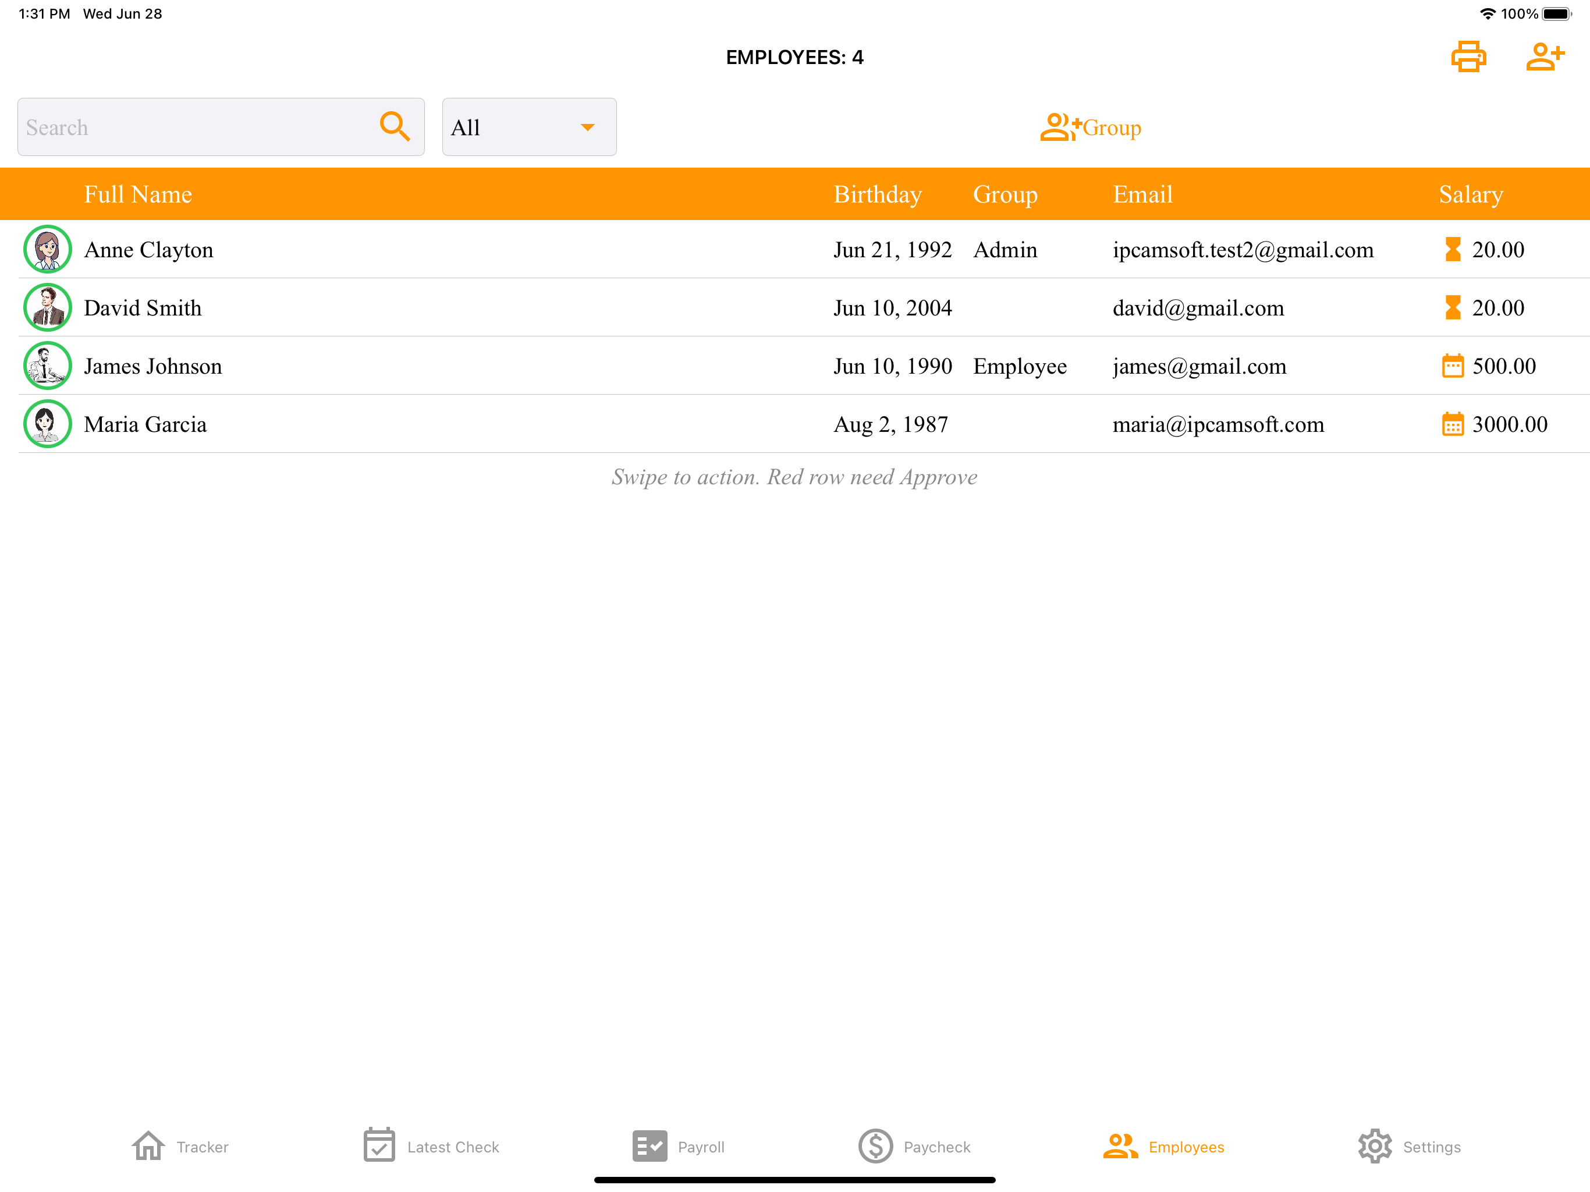Open the Settings tab label

1431,1147
